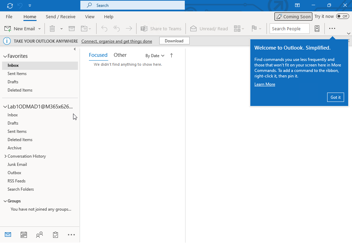Select Inbox under Favorites

coord(40,65)
